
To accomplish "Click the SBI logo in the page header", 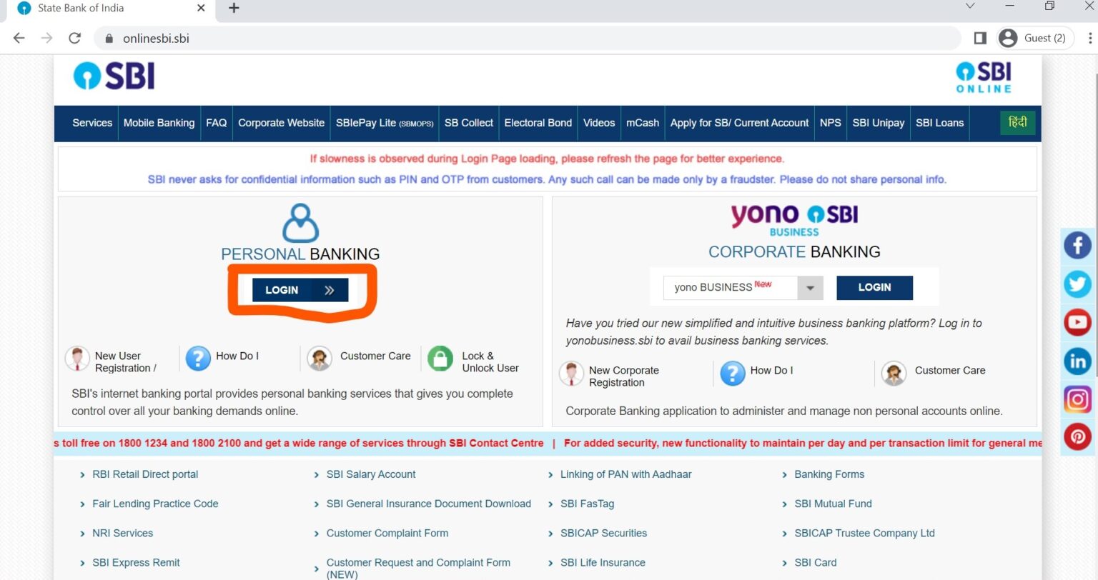I will (x=114, y=76).
